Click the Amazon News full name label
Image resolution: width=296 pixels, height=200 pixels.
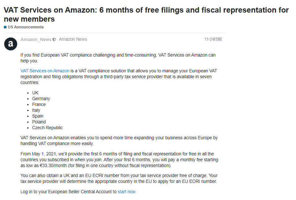coord(73,39)
